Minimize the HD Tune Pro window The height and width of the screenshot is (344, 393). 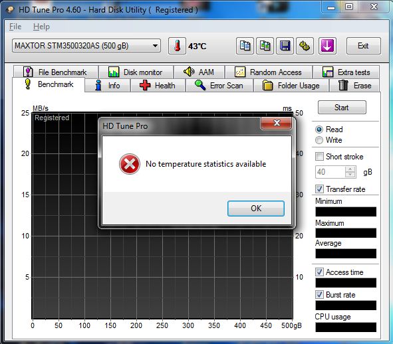[x=331, y=7]
